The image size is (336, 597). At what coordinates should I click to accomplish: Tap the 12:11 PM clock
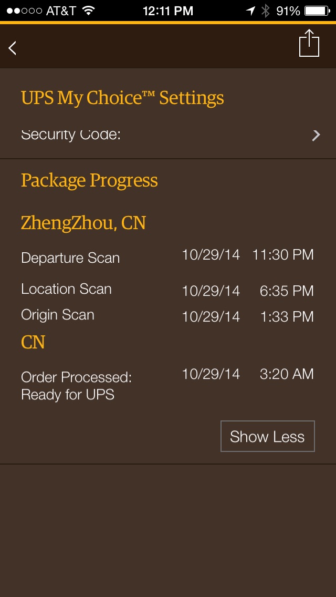click(168, 11)
